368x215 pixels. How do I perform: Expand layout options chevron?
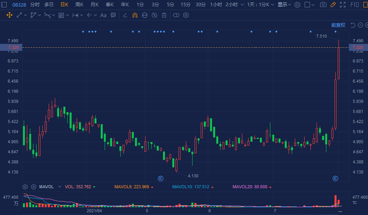point(313,5)
